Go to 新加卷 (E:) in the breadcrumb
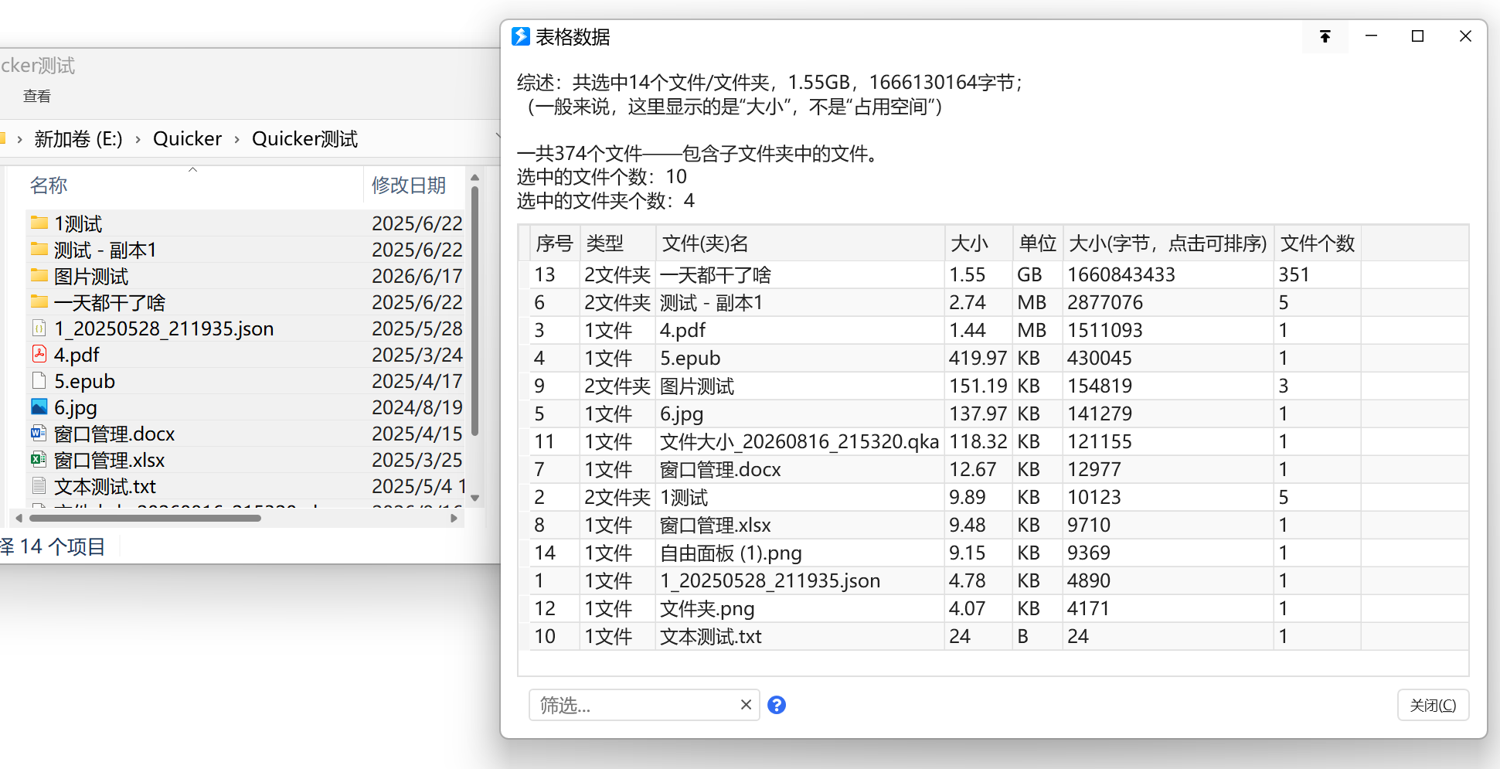This screenshot has height=769, width=1500. click(x=78, y=139)
